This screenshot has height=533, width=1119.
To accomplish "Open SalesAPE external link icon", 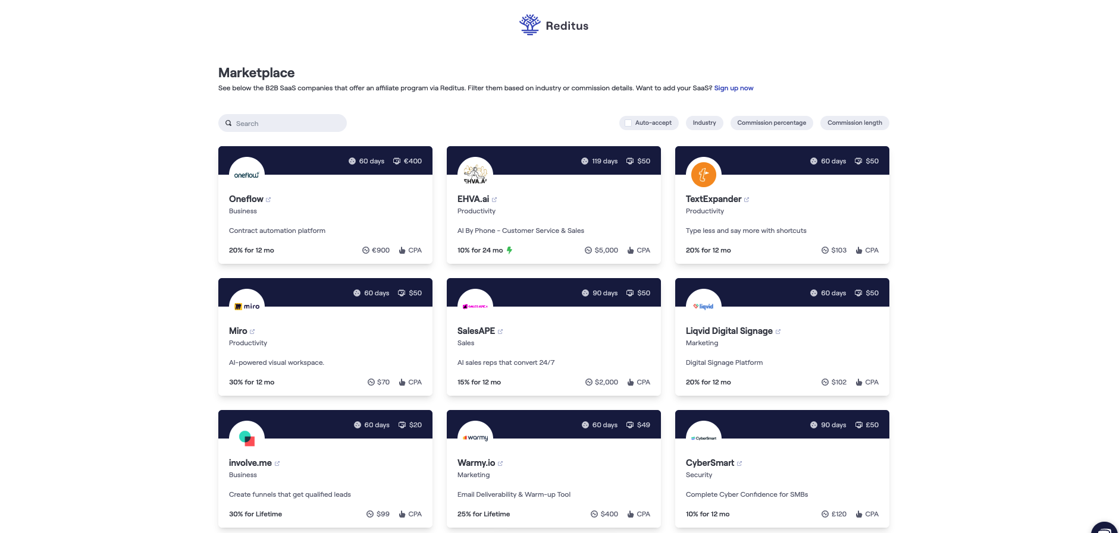I will click(x=500, y=332).
